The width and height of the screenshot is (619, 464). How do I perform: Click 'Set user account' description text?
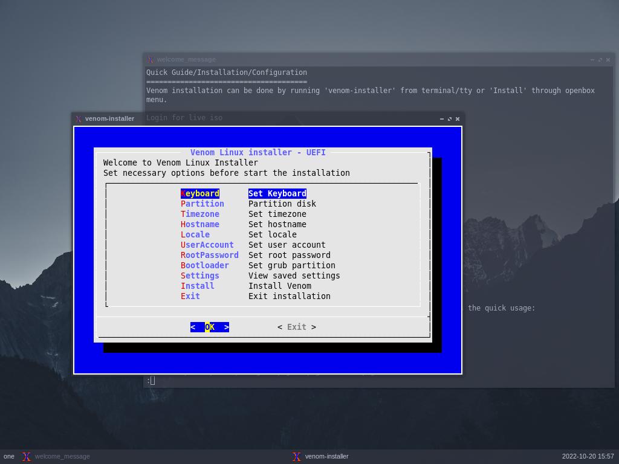[287, 245]
